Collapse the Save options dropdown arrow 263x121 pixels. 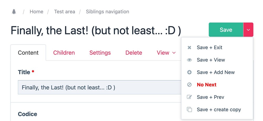(x=248, y=30)
